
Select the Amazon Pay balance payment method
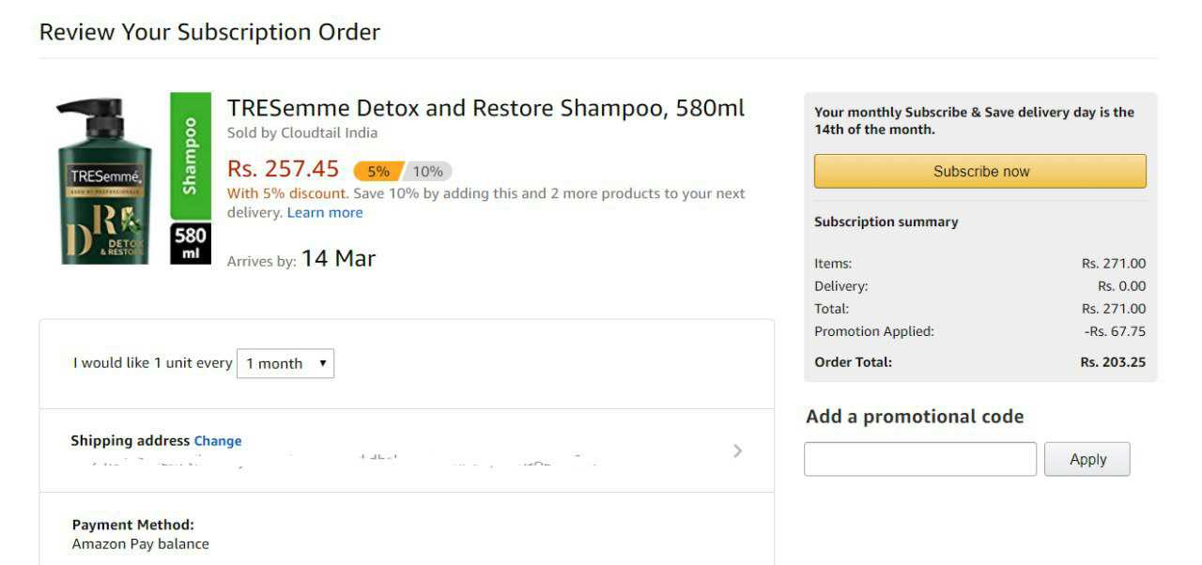[141, 544]
